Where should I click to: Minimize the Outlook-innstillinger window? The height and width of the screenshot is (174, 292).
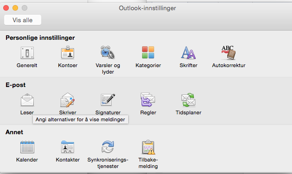15,8
